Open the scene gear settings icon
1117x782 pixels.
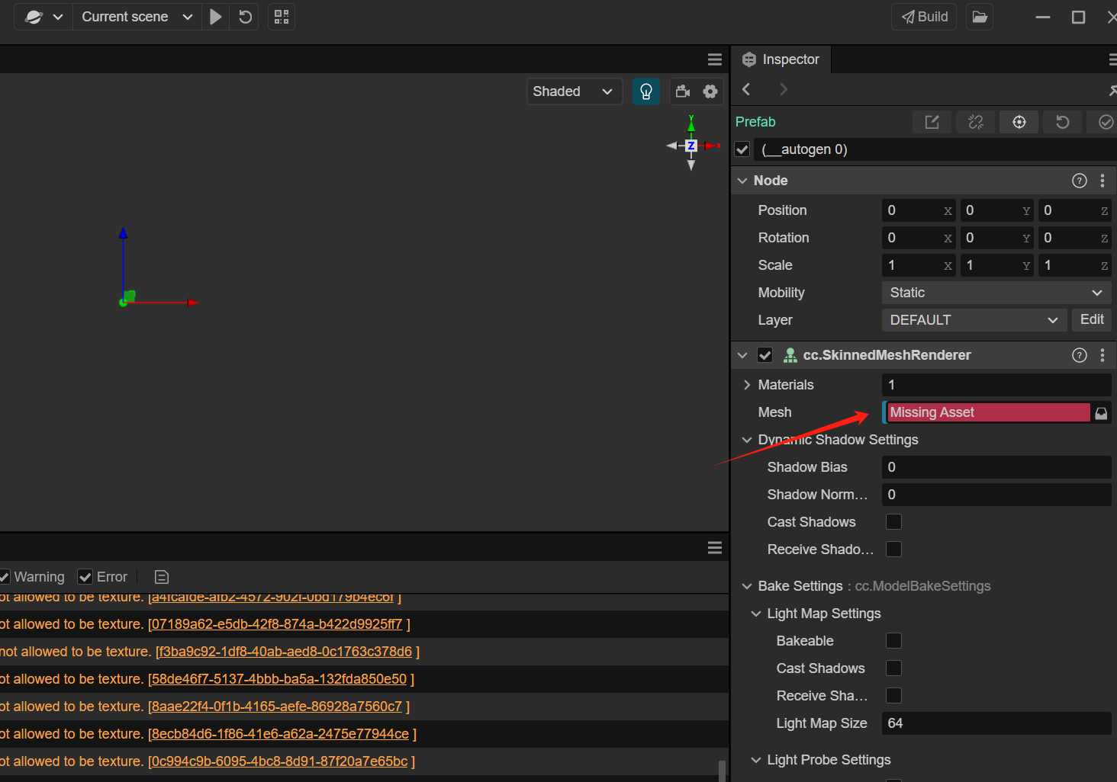pos(710,91)
